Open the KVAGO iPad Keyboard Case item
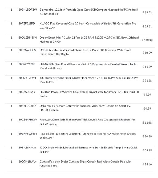 (88, 26)
